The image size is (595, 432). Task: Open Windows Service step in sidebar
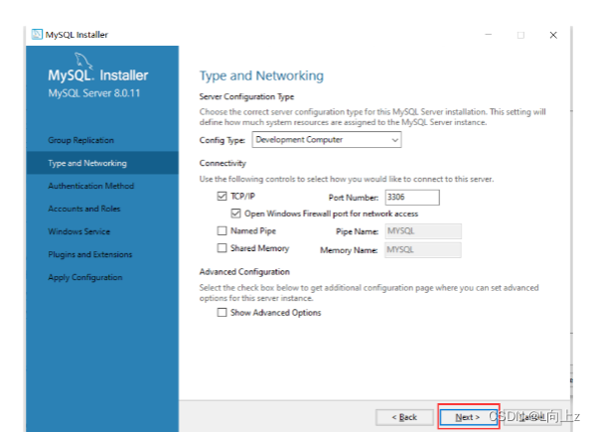(102, 231)
